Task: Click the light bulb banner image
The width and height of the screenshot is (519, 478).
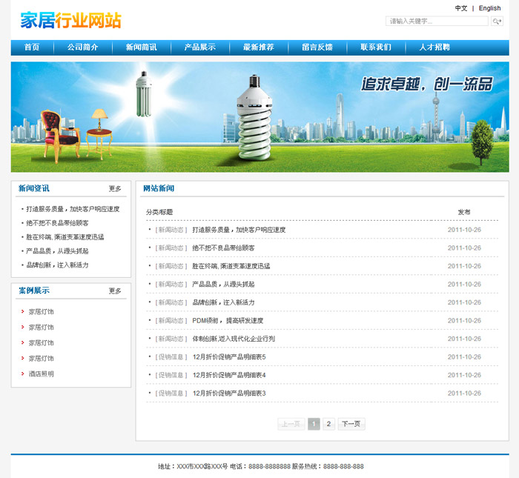Action: coord(259,117)
